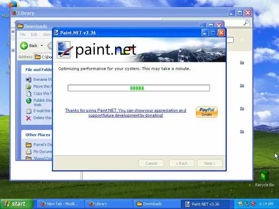The image size is (279, 209).
Task: Click the Downloads window folder title icon
Action: click(x=20, y=26)
